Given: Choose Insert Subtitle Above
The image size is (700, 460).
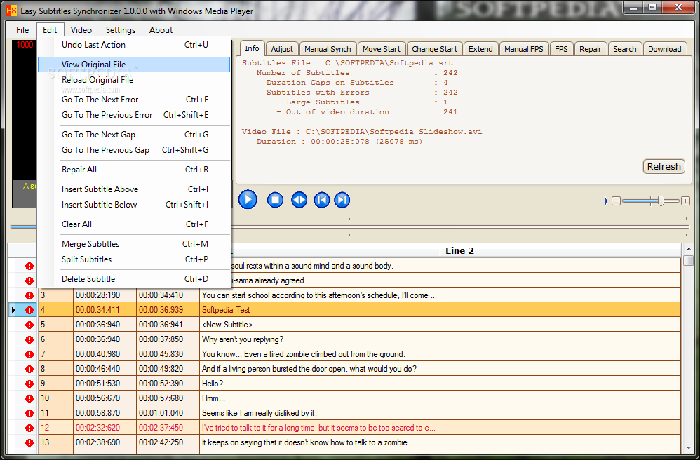Looking at the screenshot, I should pos(134,189).
